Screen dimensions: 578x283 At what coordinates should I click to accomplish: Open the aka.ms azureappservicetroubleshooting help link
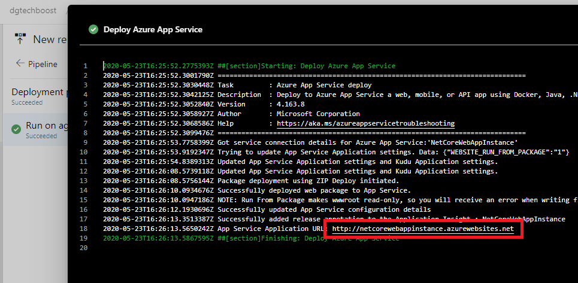click(365, 123)
